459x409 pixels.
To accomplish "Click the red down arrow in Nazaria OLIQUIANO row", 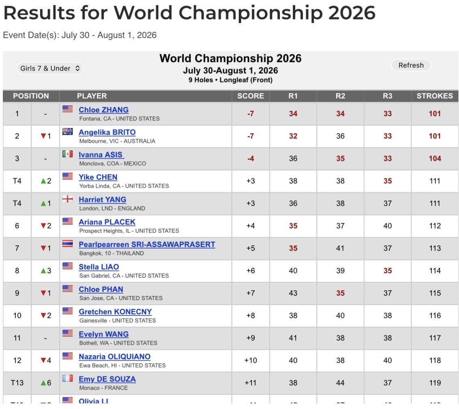I will (x=43, y=360).
